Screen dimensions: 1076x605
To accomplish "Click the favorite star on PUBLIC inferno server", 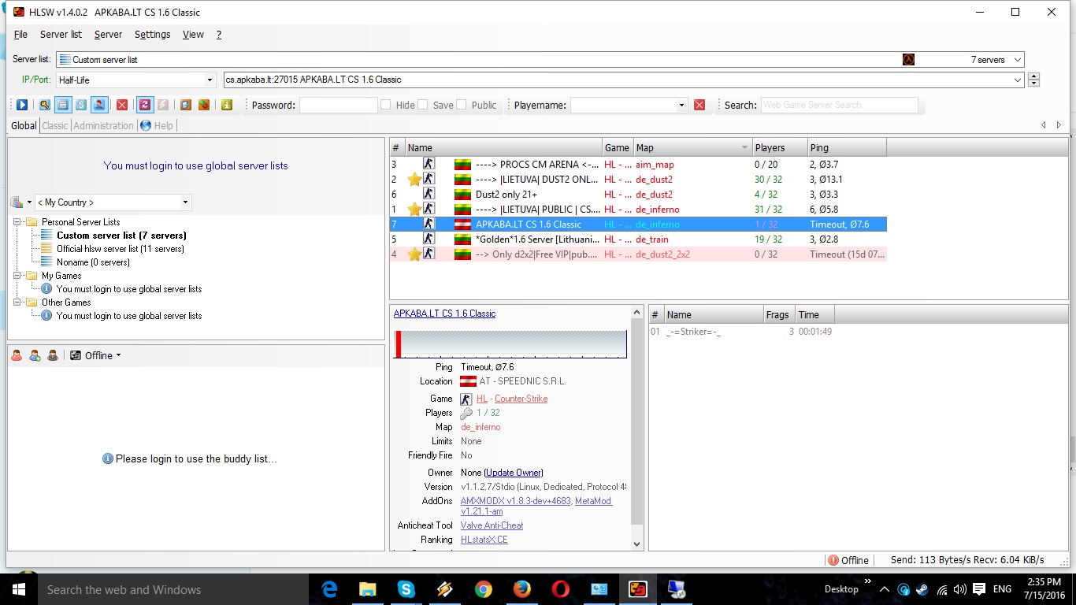I will point(414,210).
